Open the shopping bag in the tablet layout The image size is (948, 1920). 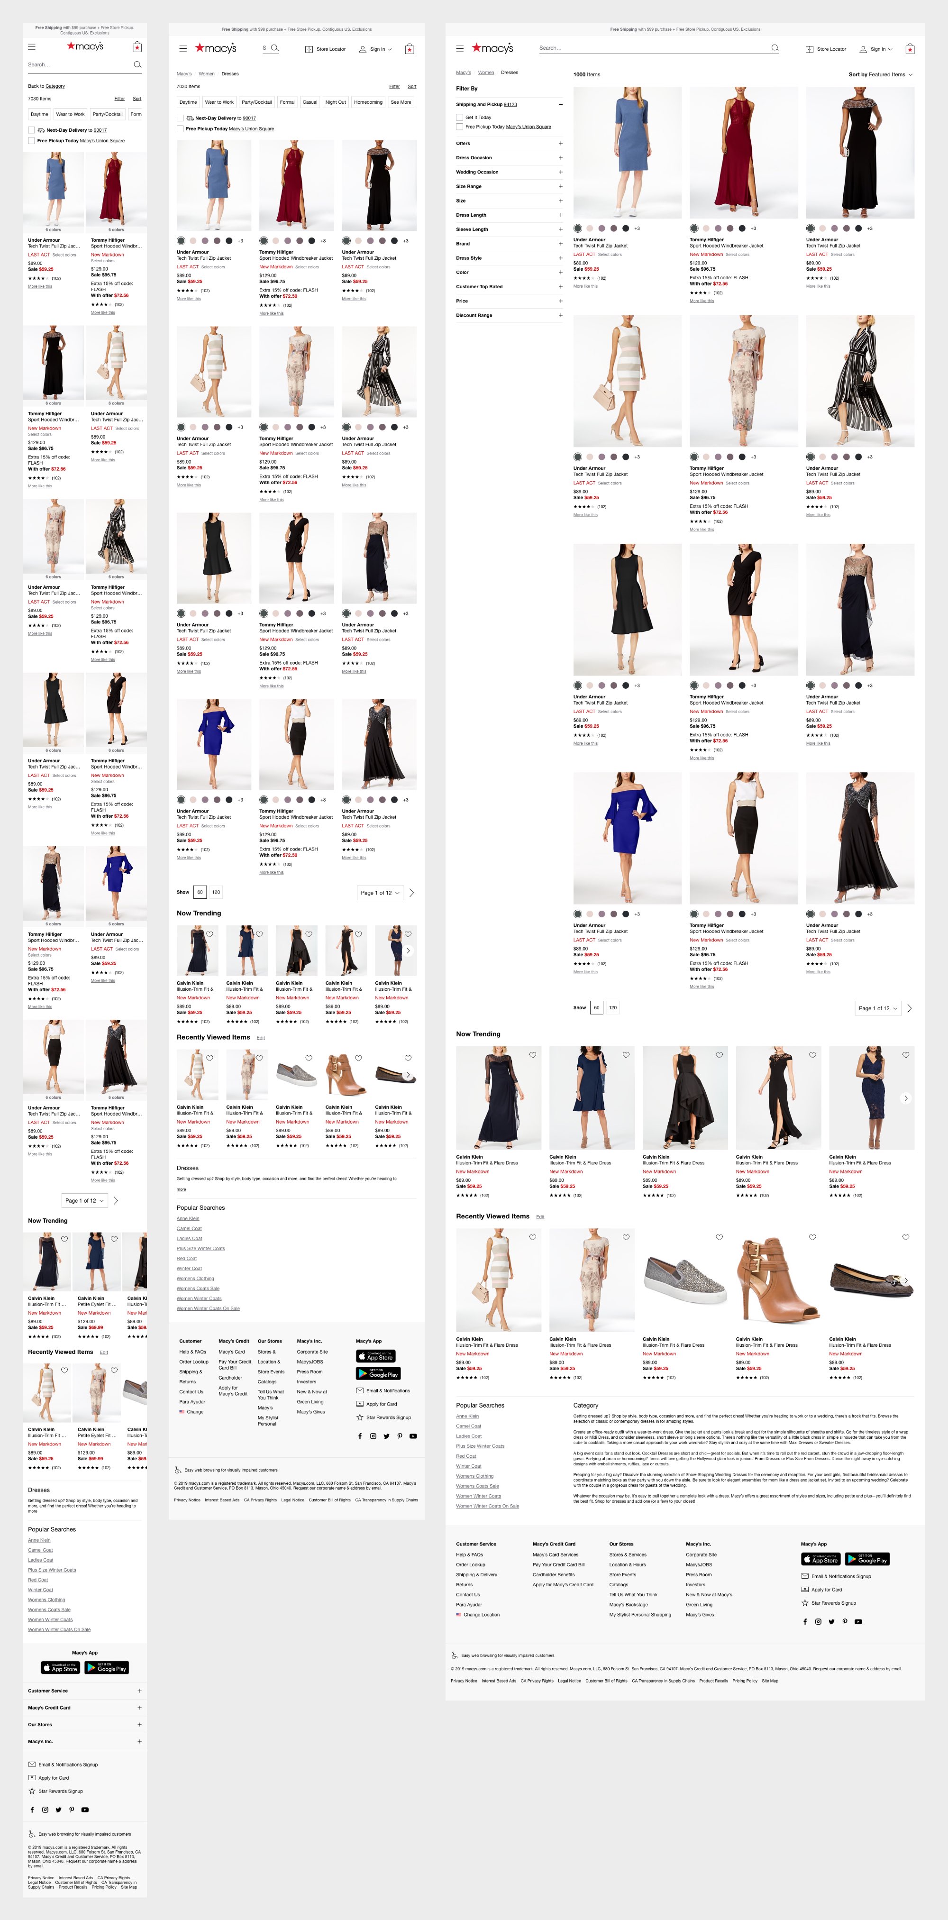409,49
